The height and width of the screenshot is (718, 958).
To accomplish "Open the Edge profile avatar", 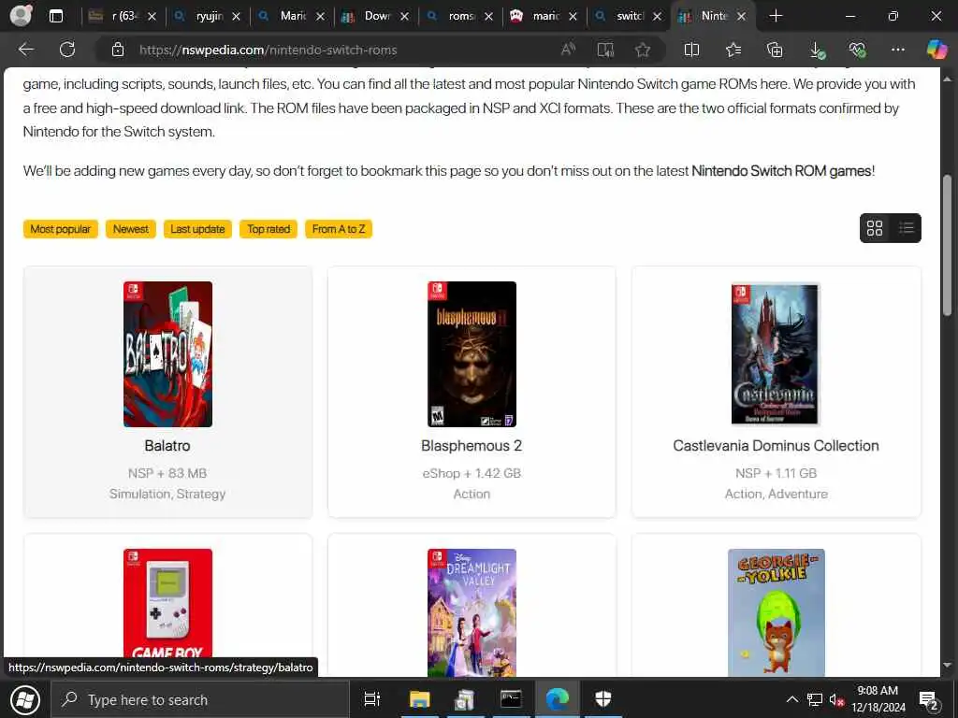I will point(21,16).
